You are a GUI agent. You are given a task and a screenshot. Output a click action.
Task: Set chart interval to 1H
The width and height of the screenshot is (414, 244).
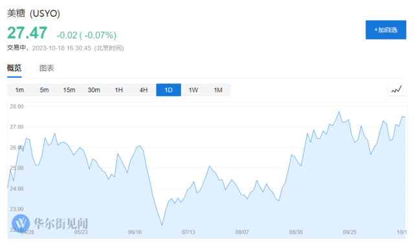[x=119, y=90]
